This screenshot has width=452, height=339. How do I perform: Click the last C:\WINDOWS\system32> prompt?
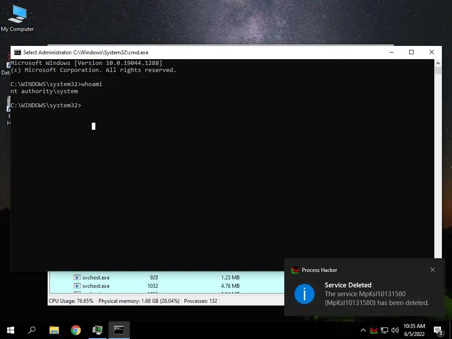coord(46,105)
